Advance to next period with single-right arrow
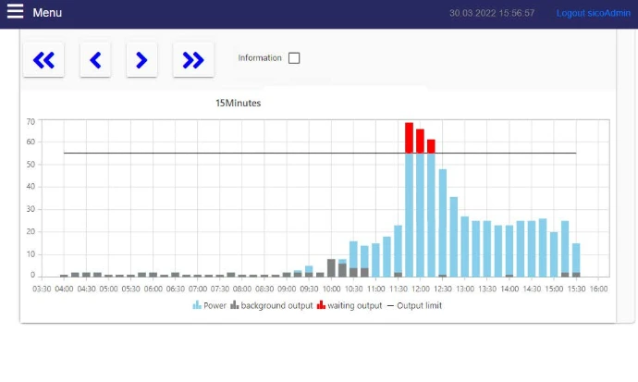 point(141,60)
